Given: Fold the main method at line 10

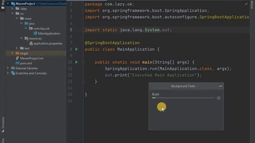Looking at the screenshot, I should (x=83, y=62).
